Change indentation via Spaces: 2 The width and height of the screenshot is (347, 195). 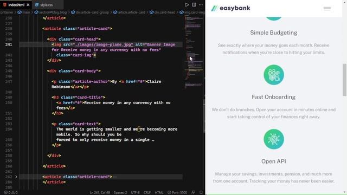pos(120,193)
